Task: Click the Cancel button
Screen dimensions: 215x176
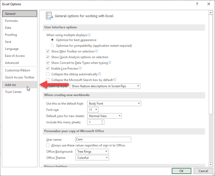Action: (x=201, y=171)
